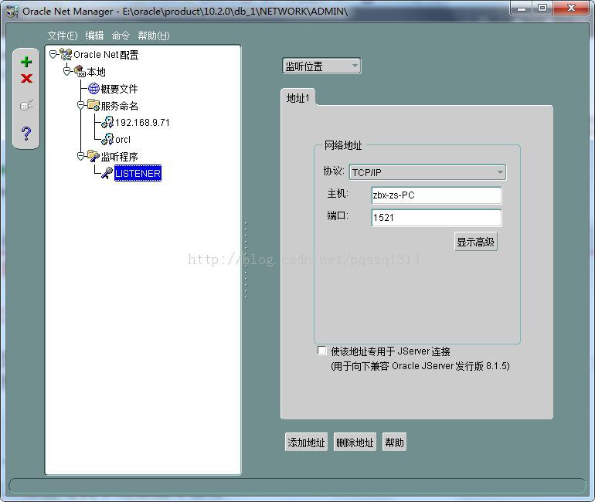Image resolution: width=595 pixels, height=502 pixels.
Task: Close the Oracle Net Manager window
Action: 572,8
